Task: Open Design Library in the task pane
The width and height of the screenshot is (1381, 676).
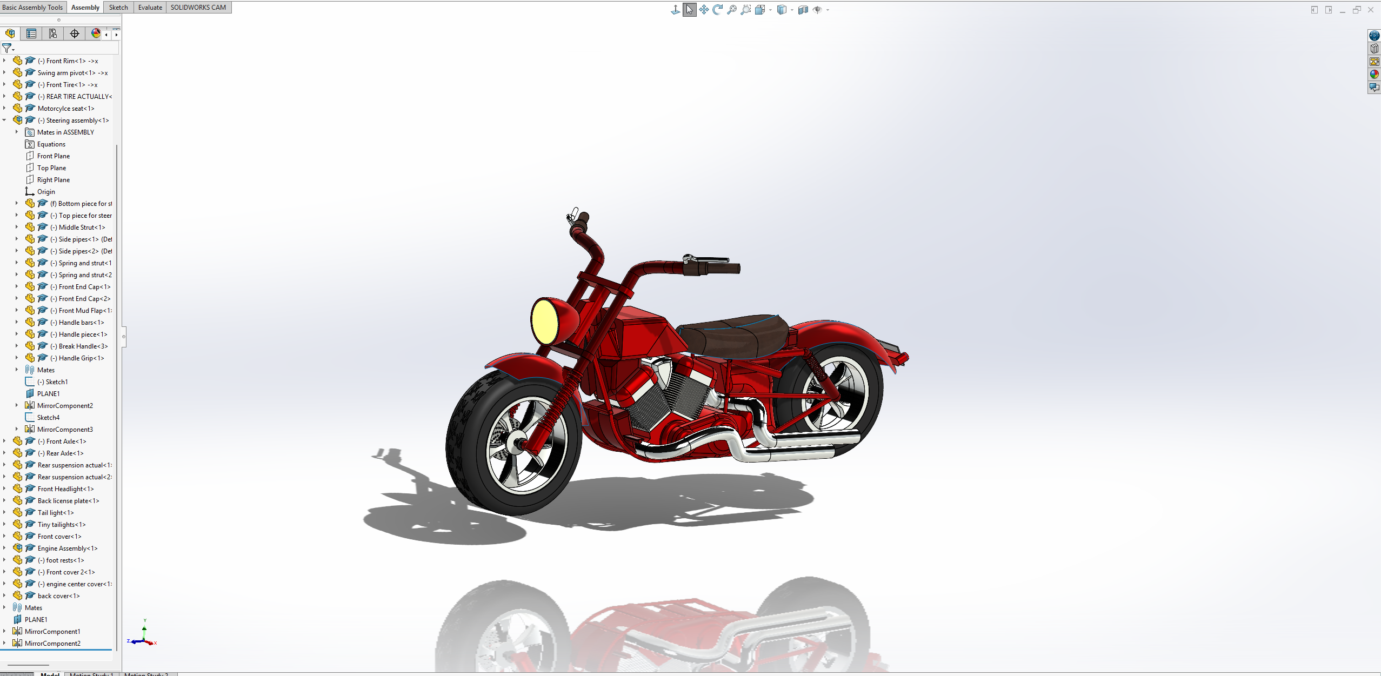Action: tap(1375, 49)
